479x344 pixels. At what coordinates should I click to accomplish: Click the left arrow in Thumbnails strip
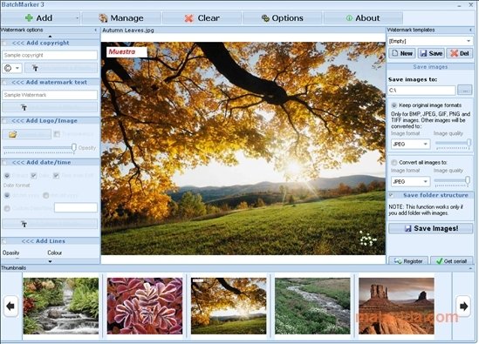10,306
